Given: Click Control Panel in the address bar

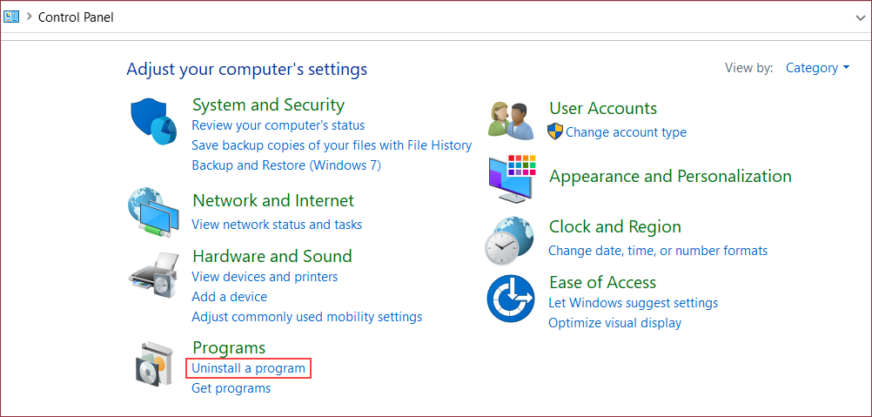Looking at the screenshot, I should pyautogui.click(x=76, y=17).
